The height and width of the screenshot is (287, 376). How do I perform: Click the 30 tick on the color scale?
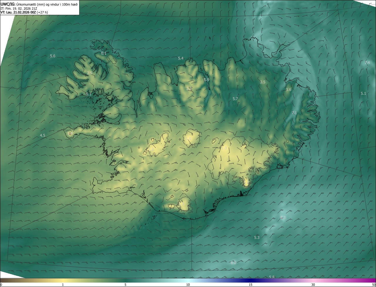click(313, 285)
